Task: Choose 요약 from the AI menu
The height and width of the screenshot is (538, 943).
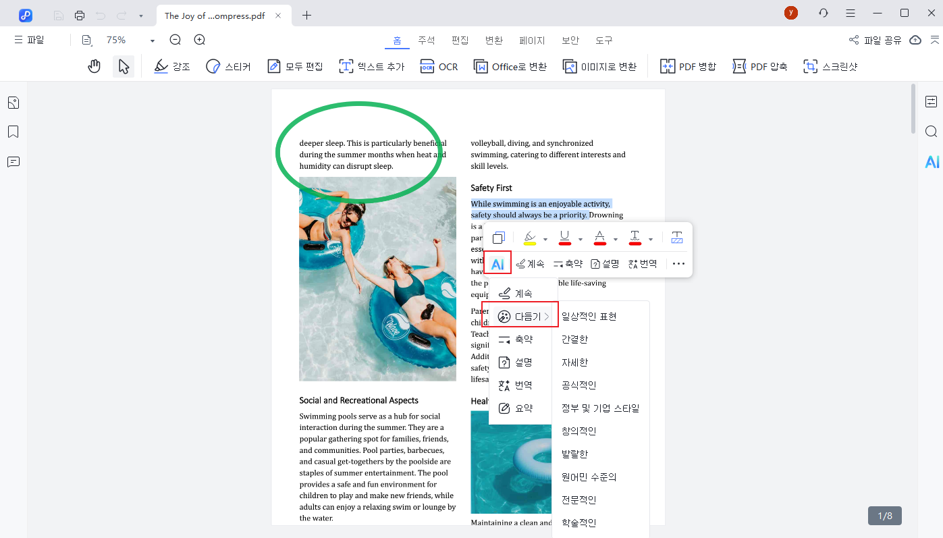Action: point(523,408)
